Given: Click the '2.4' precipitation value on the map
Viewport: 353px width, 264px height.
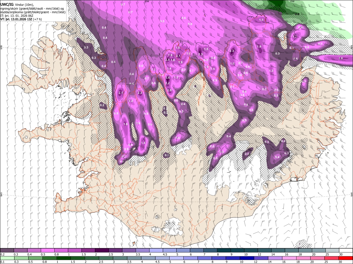Looking at the screenshot, I should [167, 60].
